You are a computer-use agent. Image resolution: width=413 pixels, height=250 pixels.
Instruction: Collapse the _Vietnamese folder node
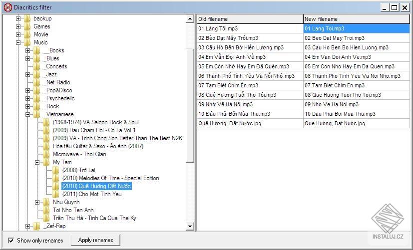(27, 114)
